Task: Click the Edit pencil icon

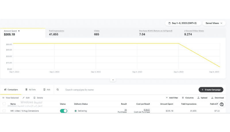Action: click(24, 98)
